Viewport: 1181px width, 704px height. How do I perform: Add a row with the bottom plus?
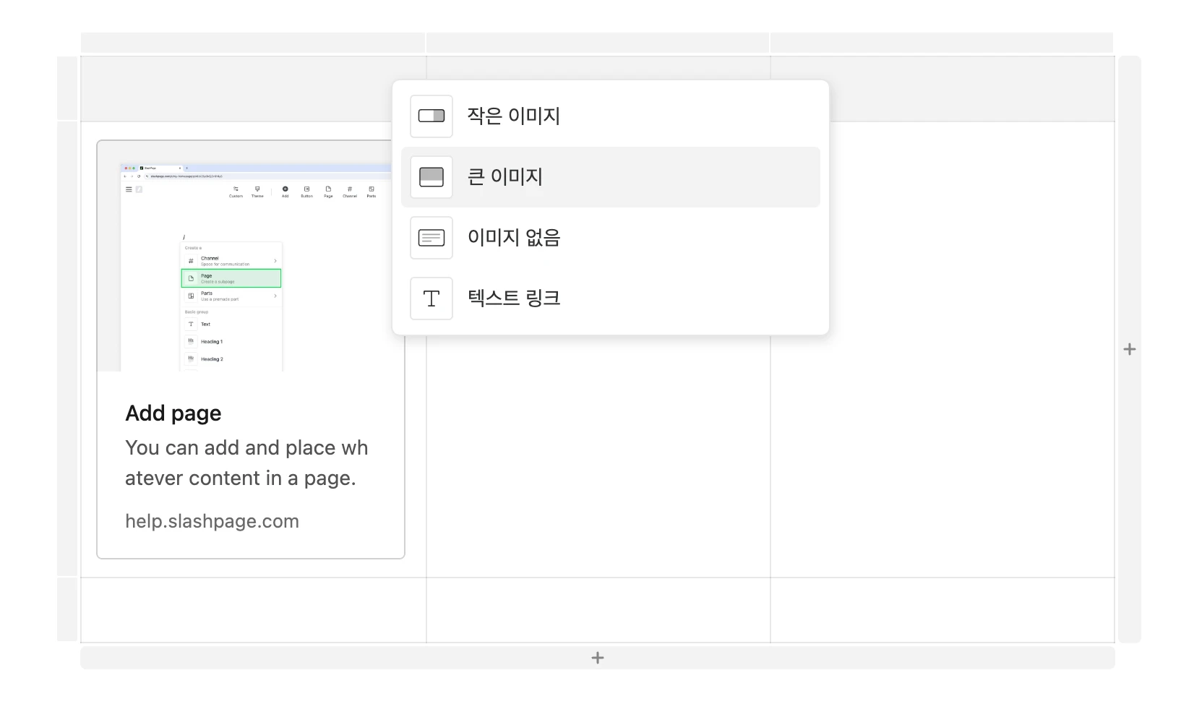point(597,658)
